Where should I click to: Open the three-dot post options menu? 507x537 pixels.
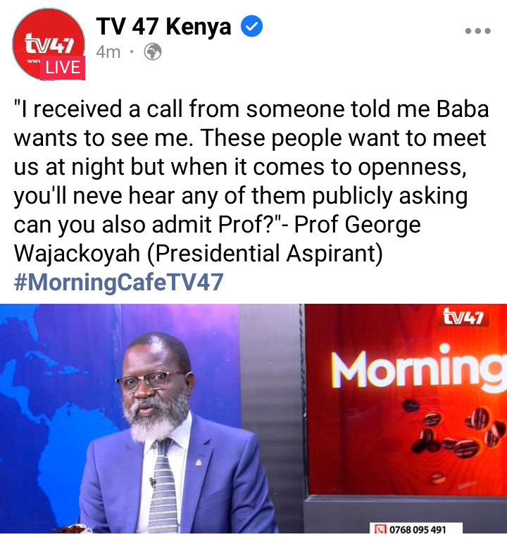click(478, 31)
